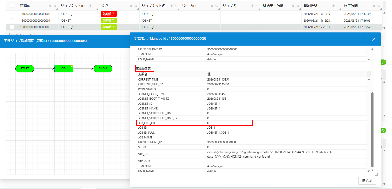Click the value JOBNET_1/JOB-1
Image resolution: width=392 pixels, height=189 pixels.
point(218,133)
